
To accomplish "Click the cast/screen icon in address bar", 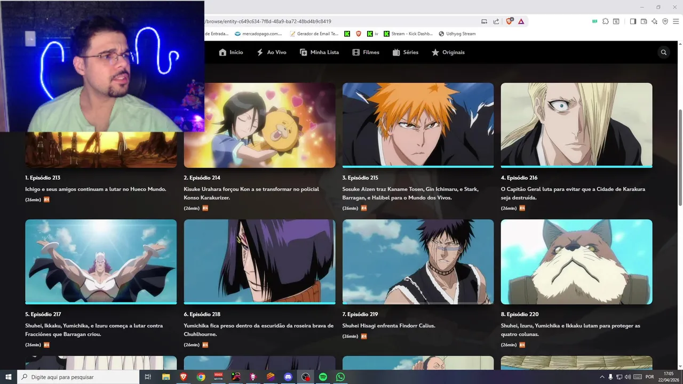I will (x=484, y=21).
